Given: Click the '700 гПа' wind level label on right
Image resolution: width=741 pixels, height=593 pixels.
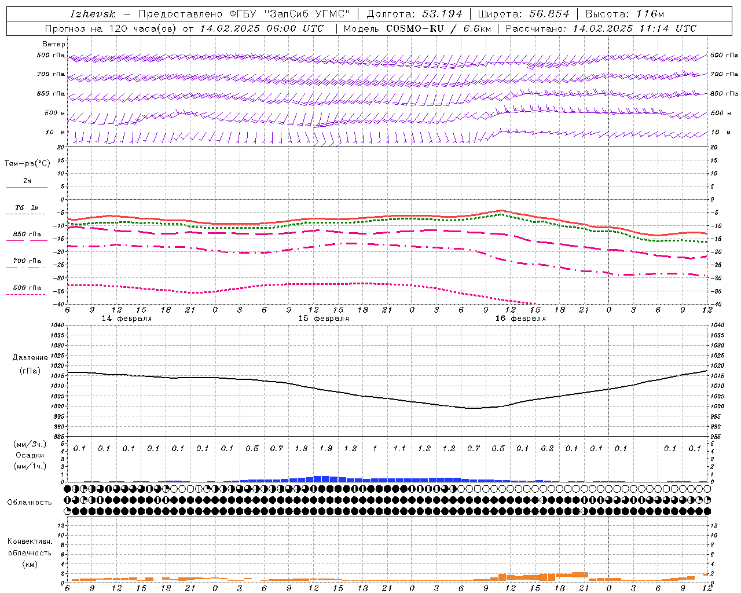Looking at the screenshot, I should pyautogui.click(x=724, y=74).
